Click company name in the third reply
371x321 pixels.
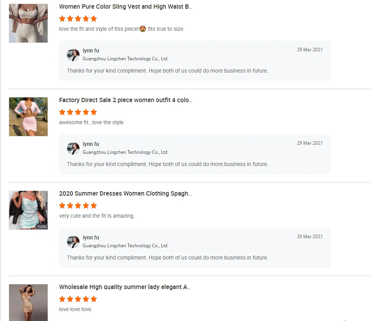click(125, 246)
